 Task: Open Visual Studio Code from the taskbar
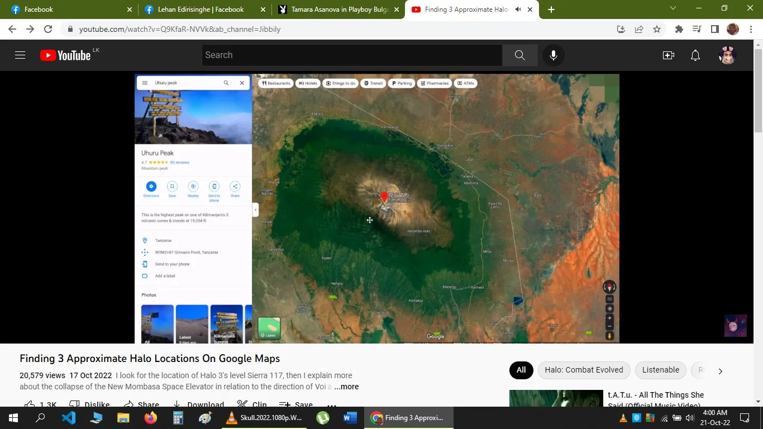[69, 418]
